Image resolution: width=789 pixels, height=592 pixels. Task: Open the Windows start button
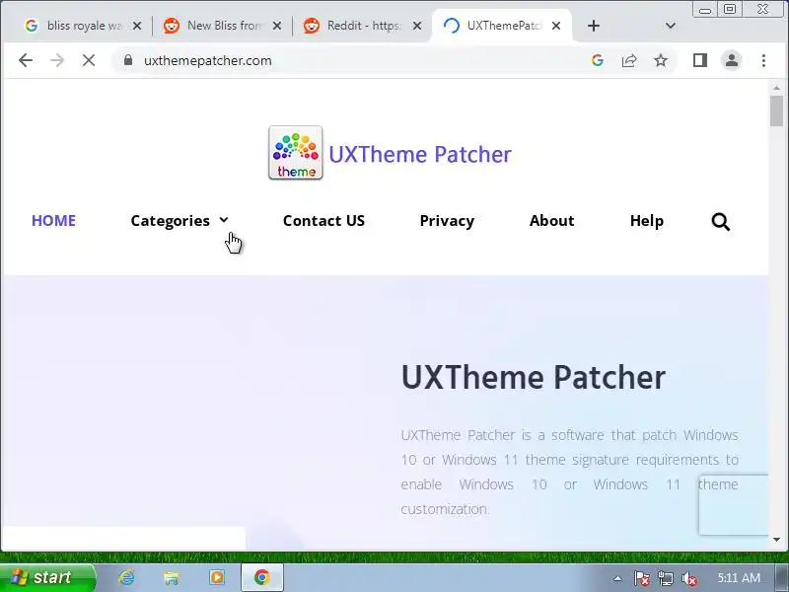47,577
